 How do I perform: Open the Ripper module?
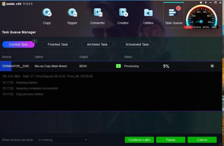tap(72, 16)
